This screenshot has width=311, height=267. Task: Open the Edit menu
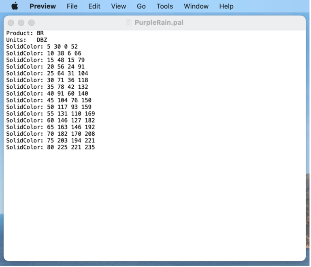(94, 6)
